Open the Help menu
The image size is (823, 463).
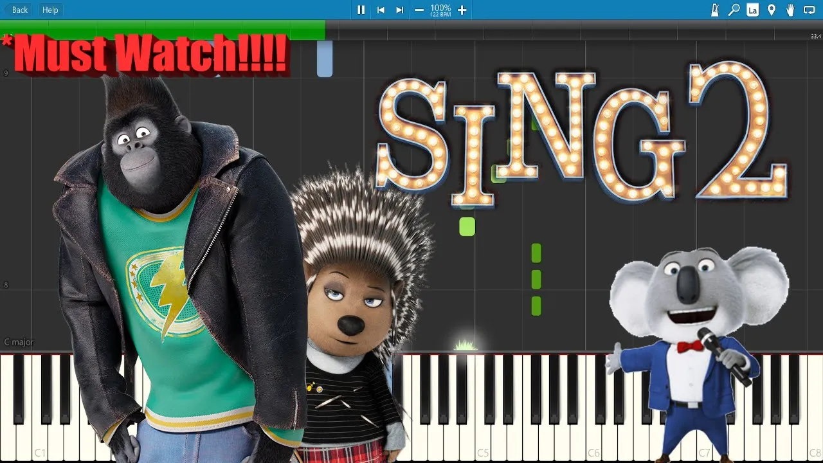click(x=50, y=10)
